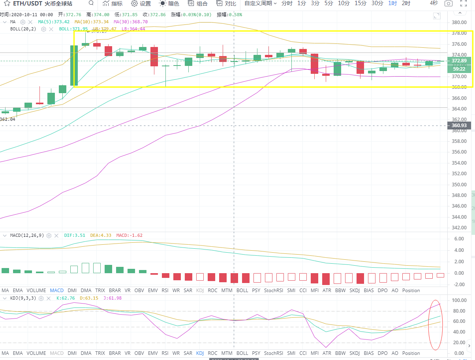Click the search magnifier icon
The width and height of the screenshot is (475, 360).
[91, 4]
